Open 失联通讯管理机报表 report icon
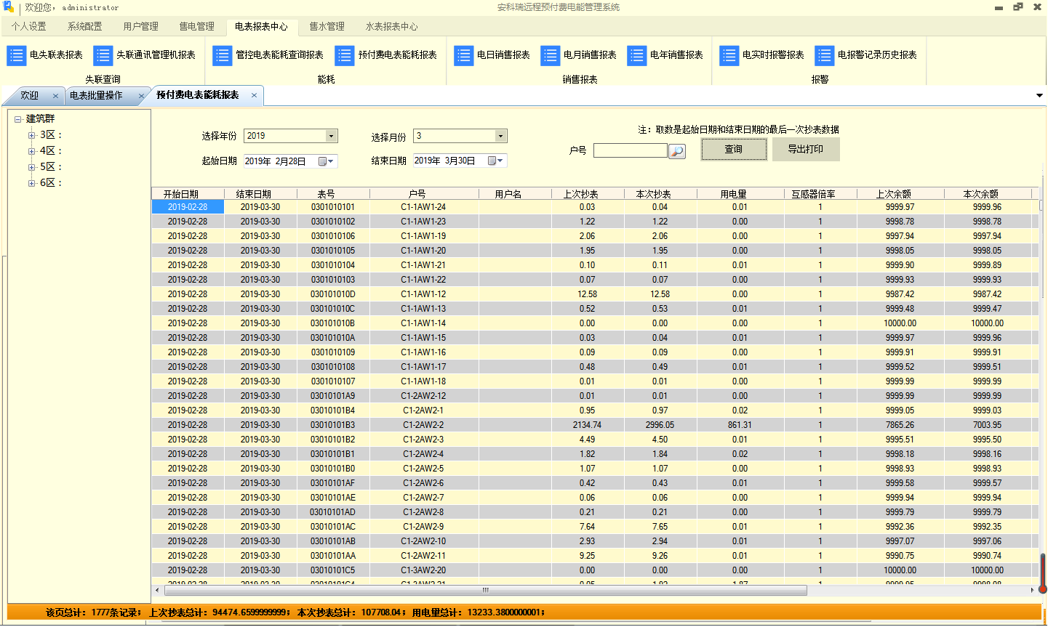 click(x=103, y=55)
